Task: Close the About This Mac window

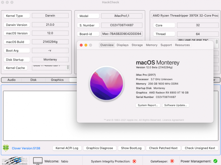Action: click(x=81, y=45)
